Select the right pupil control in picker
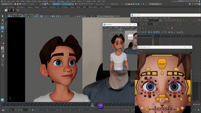The image size is (201, 113). click(174, 87)
